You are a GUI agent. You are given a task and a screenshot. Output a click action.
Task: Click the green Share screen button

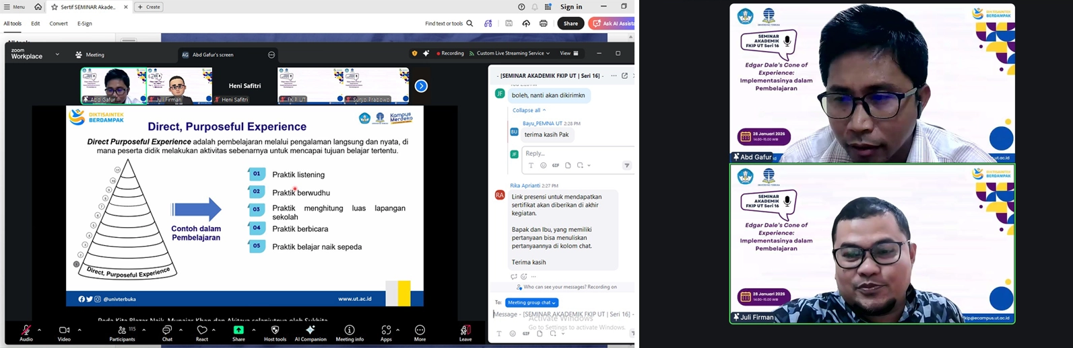pyautogui.click(x=238, y=331)
